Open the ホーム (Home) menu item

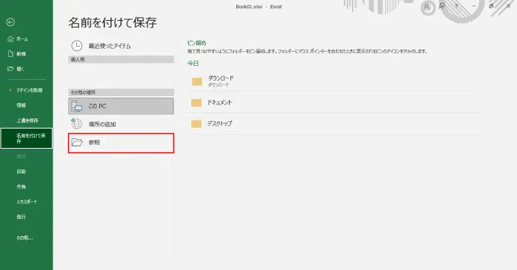click(x=27, y=39)
